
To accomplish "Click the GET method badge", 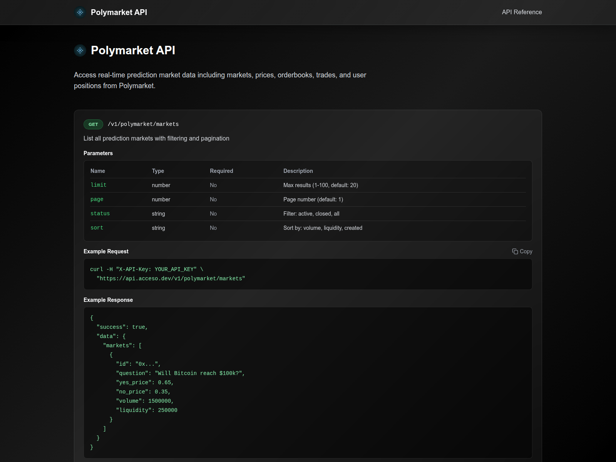I will click(93, 124).
